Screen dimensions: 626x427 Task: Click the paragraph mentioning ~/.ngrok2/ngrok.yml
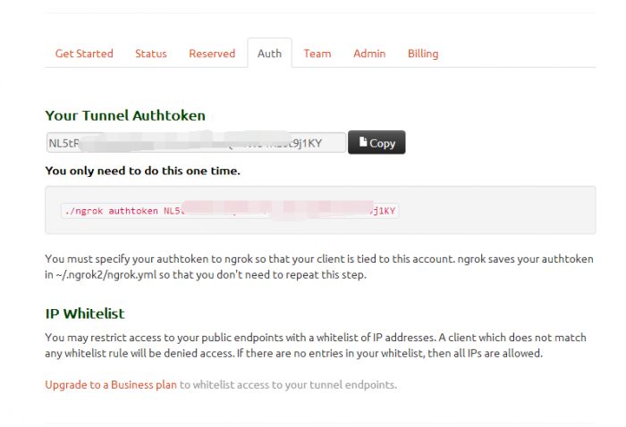pyautogui.click(x=319, y=267)
